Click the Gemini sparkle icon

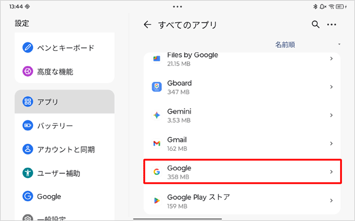click(x=157, y=116)
